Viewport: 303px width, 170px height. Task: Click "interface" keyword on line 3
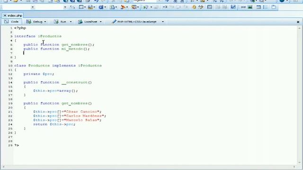(25, 36)
